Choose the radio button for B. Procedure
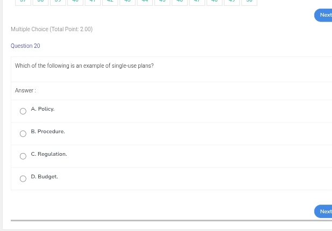 coord(23,134)
